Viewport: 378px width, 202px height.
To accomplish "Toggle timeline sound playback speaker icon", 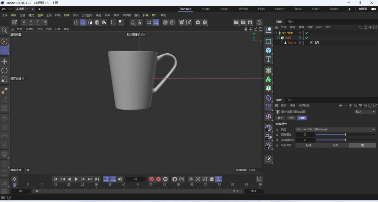I will coord(120,179).
